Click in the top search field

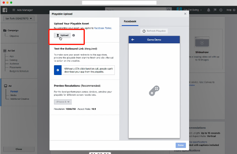136,10
